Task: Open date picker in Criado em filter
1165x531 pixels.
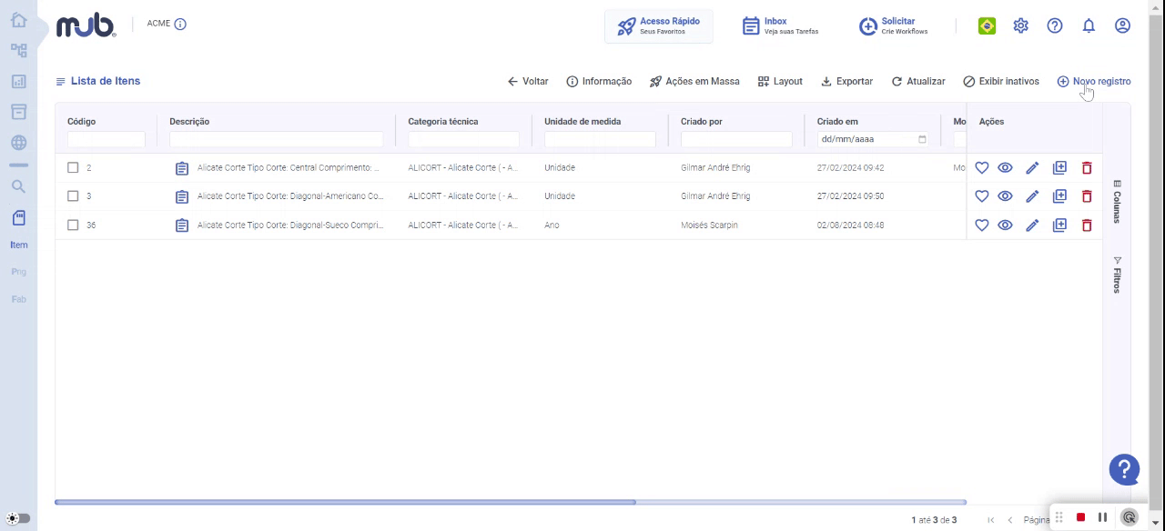Action: click(922, 139)
